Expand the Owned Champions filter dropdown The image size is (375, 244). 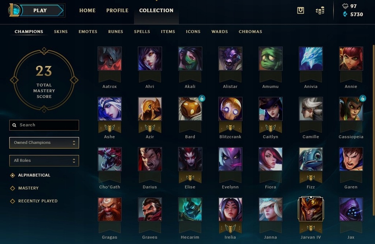pos(44,143)
